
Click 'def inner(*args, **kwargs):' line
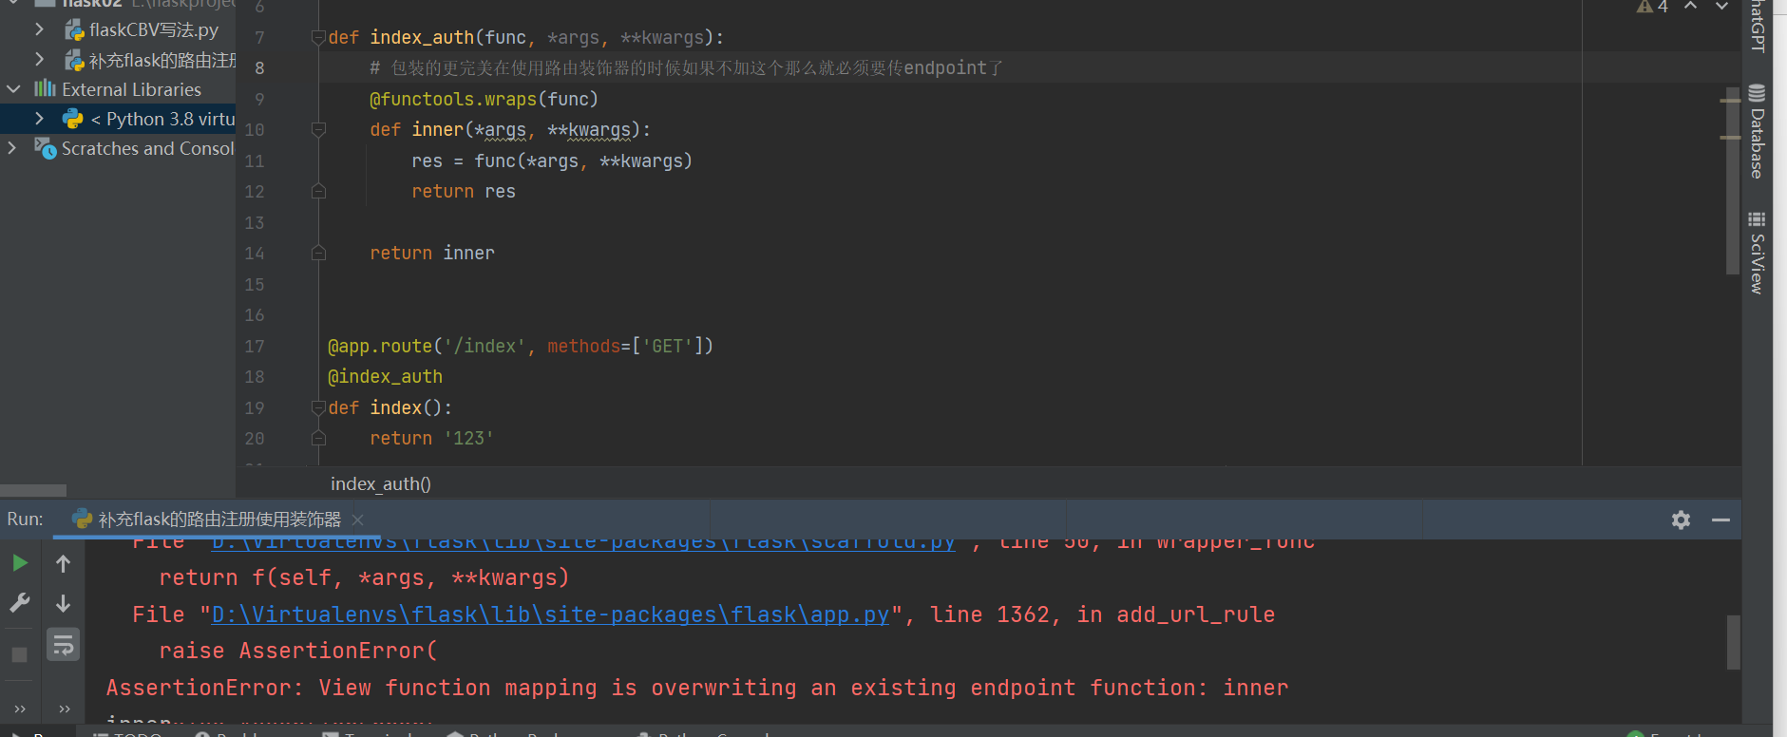coord(510,129)
